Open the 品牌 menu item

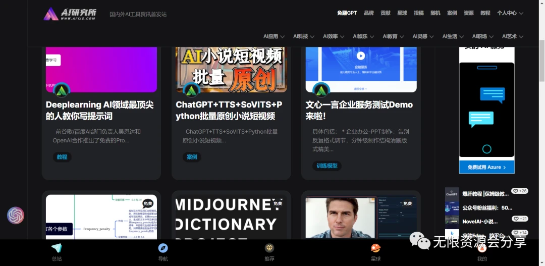coord(369,13)
